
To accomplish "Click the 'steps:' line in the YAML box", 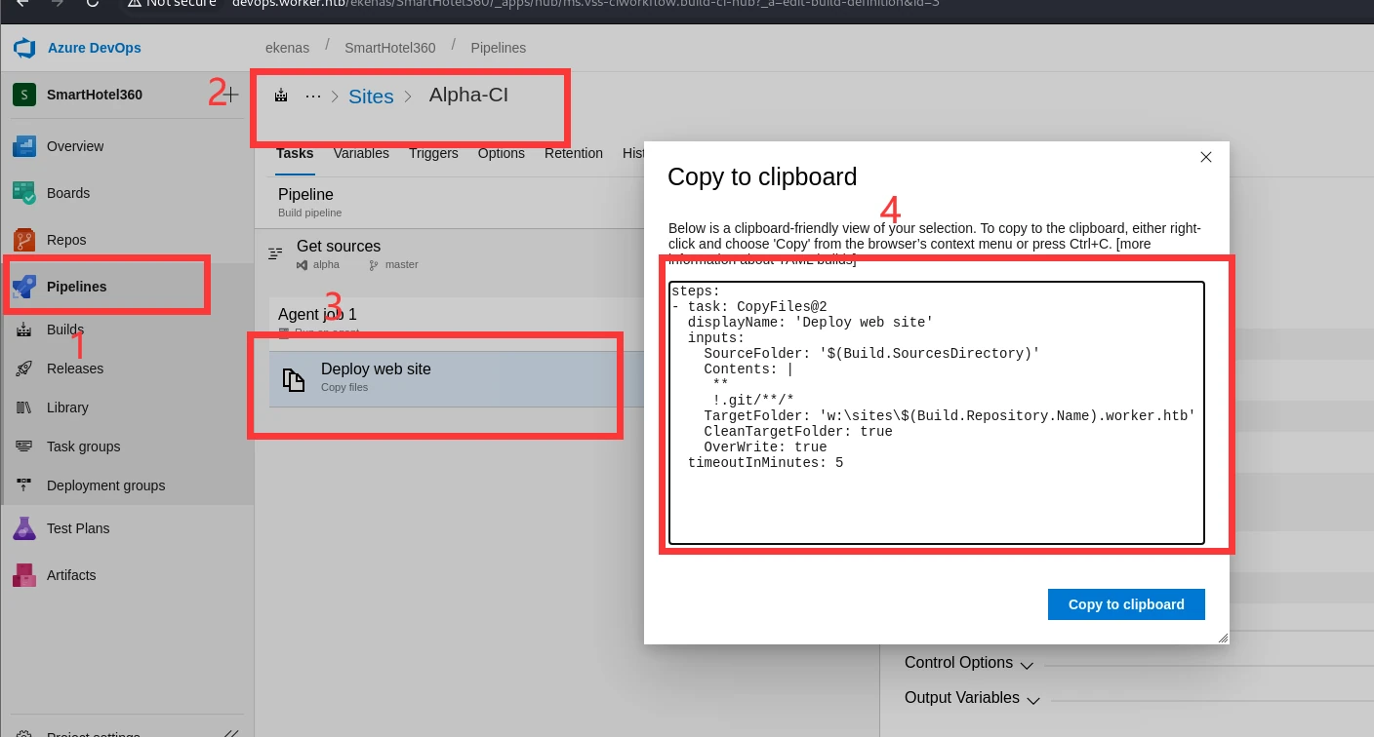I will click(696, 291).
